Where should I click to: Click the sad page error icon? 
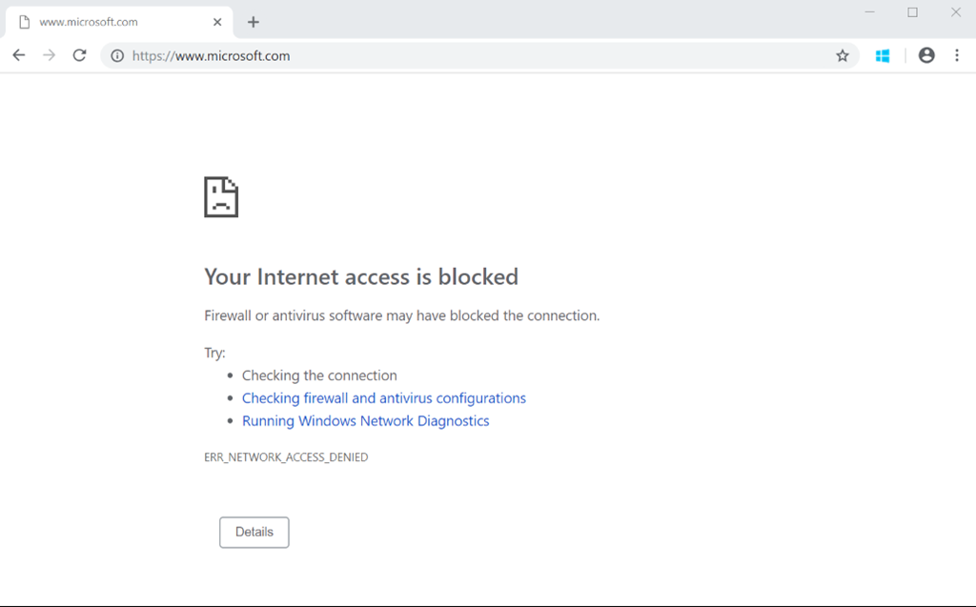(x=221, y=197)
